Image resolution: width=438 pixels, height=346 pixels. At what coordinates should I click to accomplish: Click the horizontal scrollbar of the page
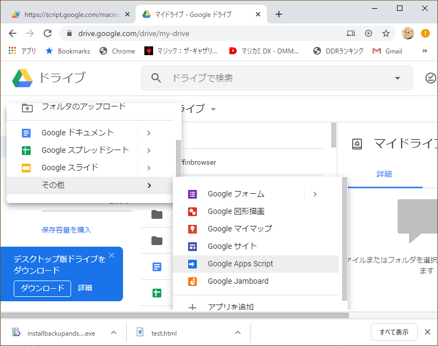point(175,315)
